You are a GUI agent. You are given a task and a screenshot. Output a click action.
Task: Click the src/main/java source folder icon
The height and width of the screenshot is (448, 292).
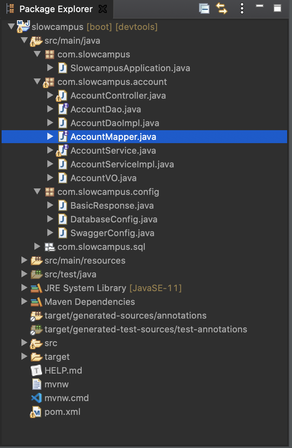[36, 41]
